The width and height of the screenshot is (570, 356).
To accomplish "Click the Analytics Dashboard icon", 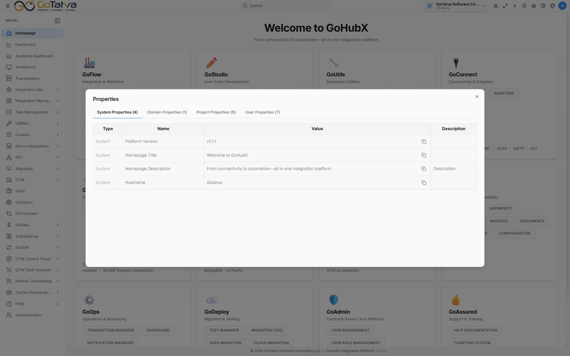I will [x=9, y=56].
